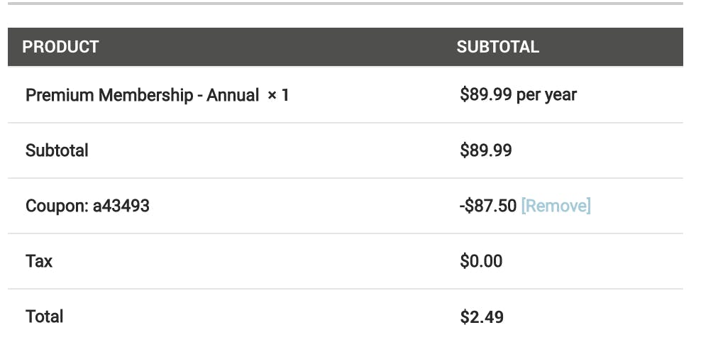This screenshot has height=347, width=701.
Task: Click the × 1 quantity indicator
Action: point(278,95)
